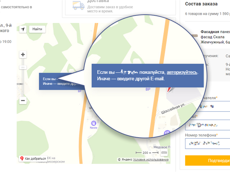The width and height of the screenshot is (230, 172).
Task: Open Как добраться directions button
Action: click(33, 158)
